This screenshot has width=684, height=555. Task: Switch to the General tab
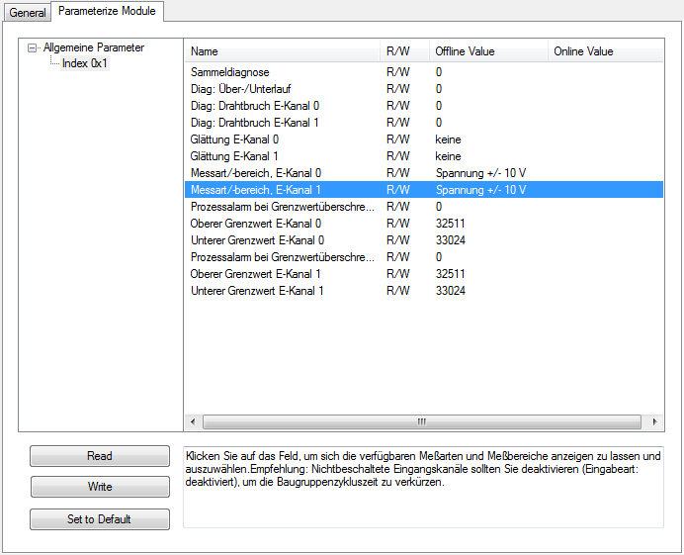coord(27,12)
